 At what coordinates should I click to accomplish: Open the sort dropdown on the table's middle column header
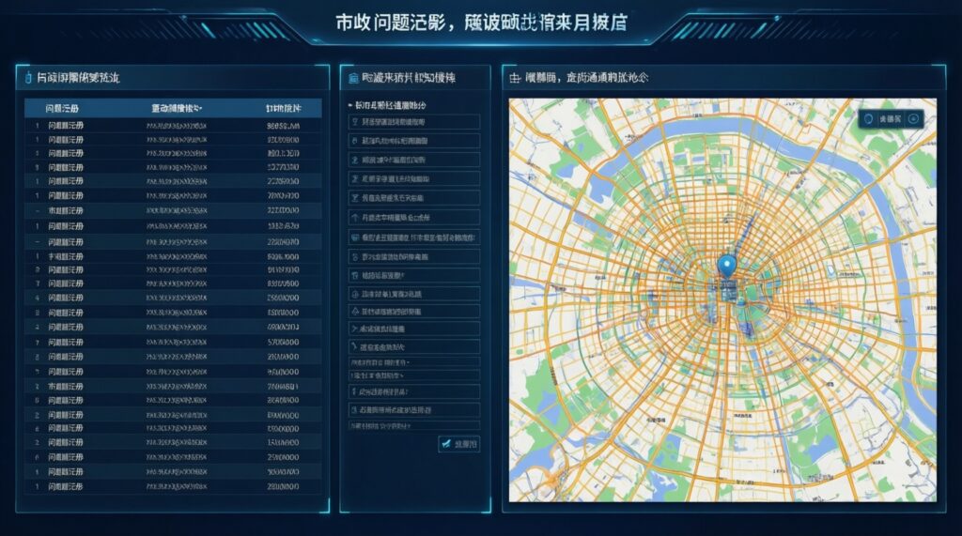(x=200, y=109)
